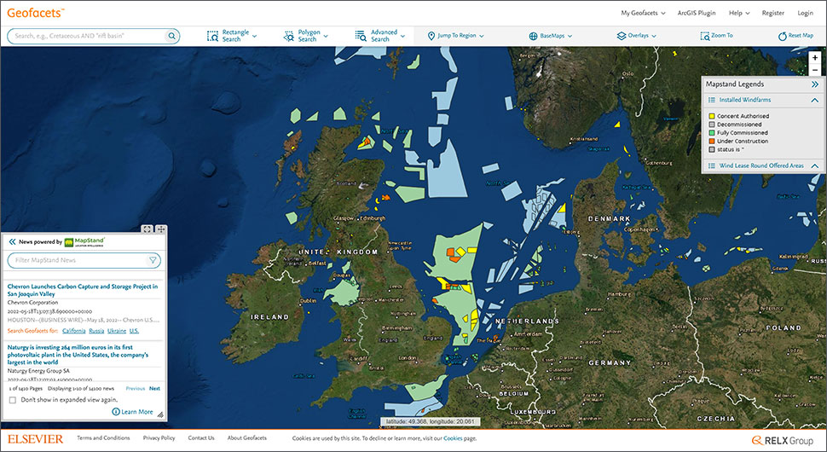827x452 pixels.
Task: Click the MapStand logo in news panel
Action: pos(84,241)
